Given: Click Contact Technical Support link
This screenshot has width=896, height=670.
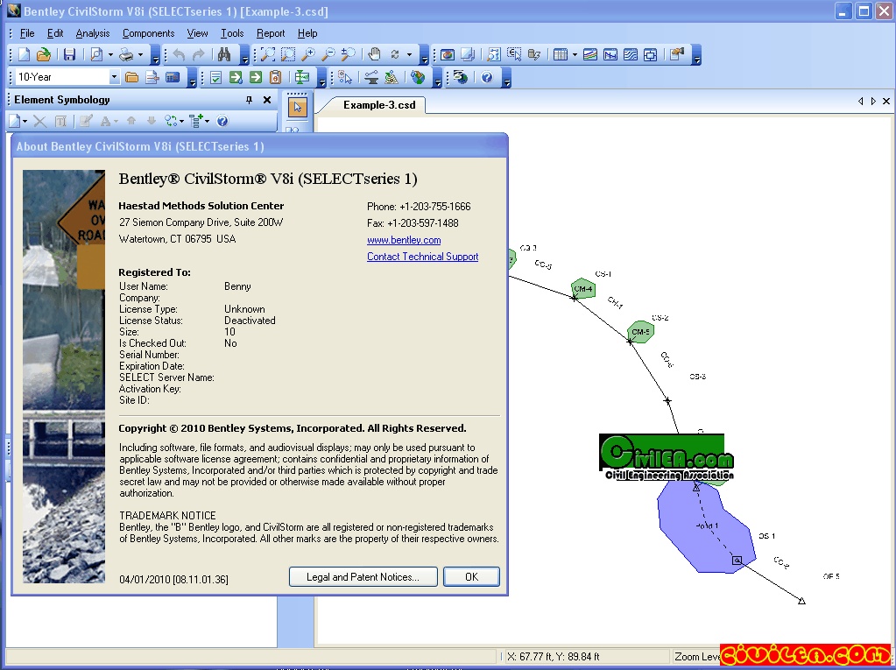Looking at the screenshot, I should [423, 257].
